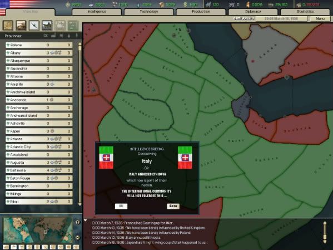Viewport: 333px width, 250px height.
Task: Open the Intelligence tab
Action: [x=97, y=12]
